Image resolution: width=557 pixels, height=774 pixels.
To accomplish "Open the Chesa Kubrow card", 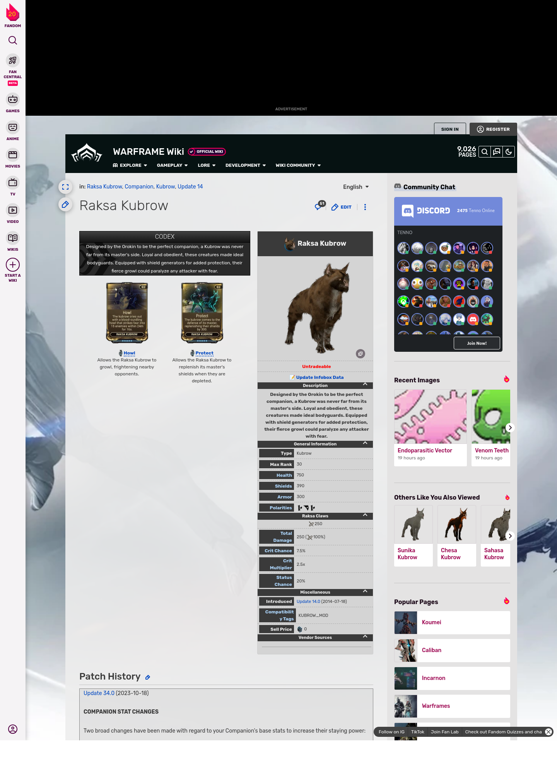I will (457, 536).
